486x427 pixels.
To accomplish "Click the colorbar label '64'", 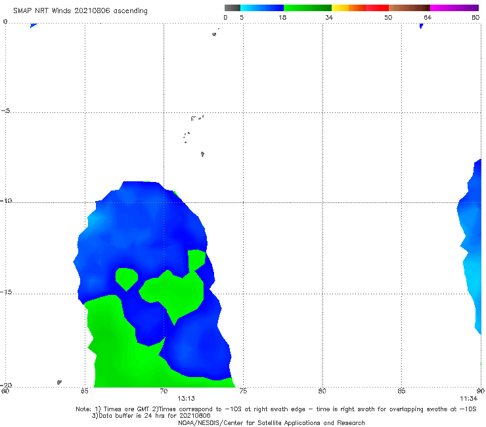I will click(x=428, y=18).
